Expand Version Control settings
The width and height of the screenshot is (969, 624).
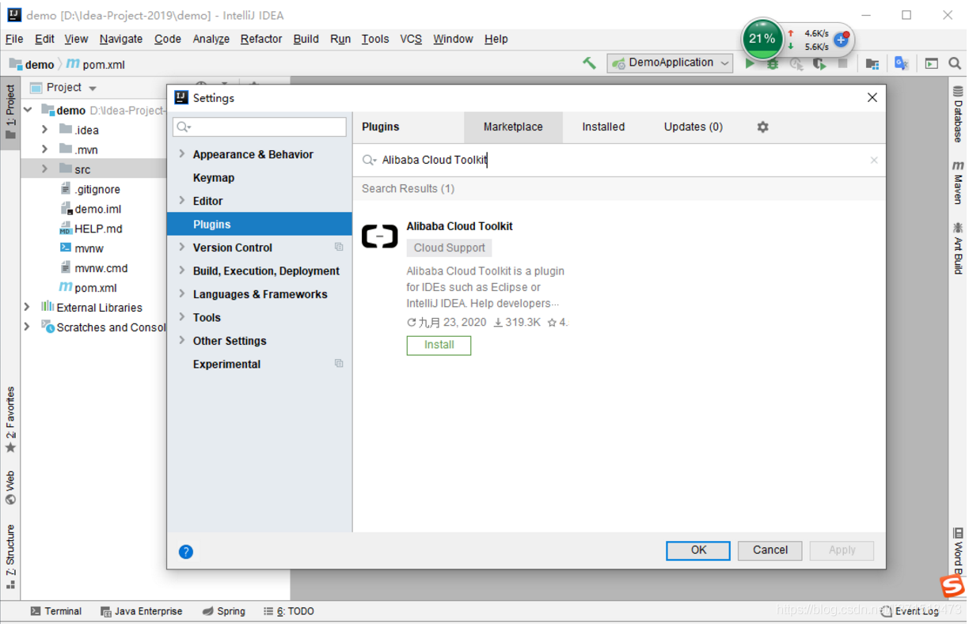182,248
